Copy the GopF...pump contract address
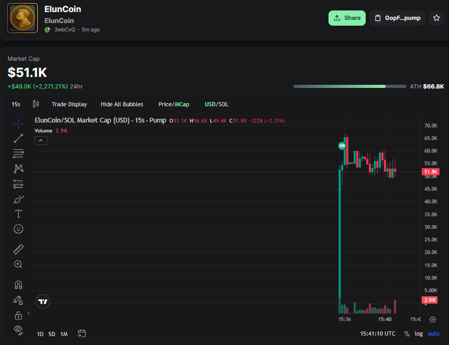449x345 pixels. (398, 18)
